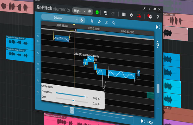Click the 0:00:33.500 ruler time
The width and height of the screenshot is (193, 125).
[128, 32]
